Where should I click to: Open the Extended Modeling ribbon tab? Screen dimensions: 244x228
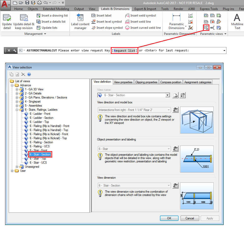point(56,9)
